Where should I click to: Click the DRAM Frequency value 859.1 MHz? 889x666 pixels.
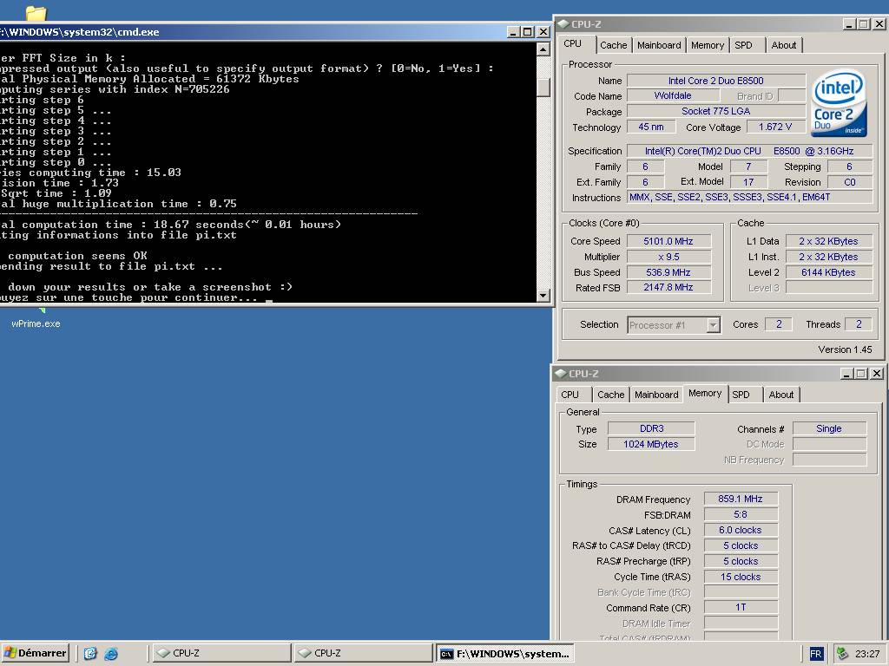(x=741, y=499)
